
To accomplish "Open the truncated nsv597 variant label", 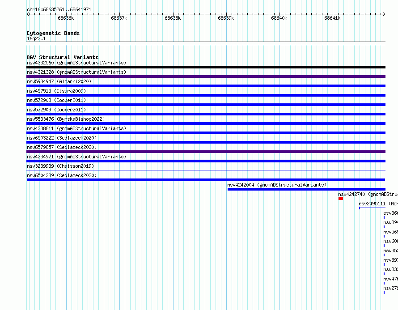I will (391, 260).
